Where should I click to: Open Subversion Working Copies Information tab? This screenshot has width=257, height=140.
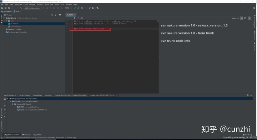pyautogui.click(x=71, y=95)
